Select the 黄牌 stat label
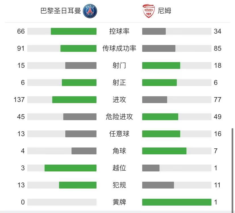235x213 pixels. (119, 202)
